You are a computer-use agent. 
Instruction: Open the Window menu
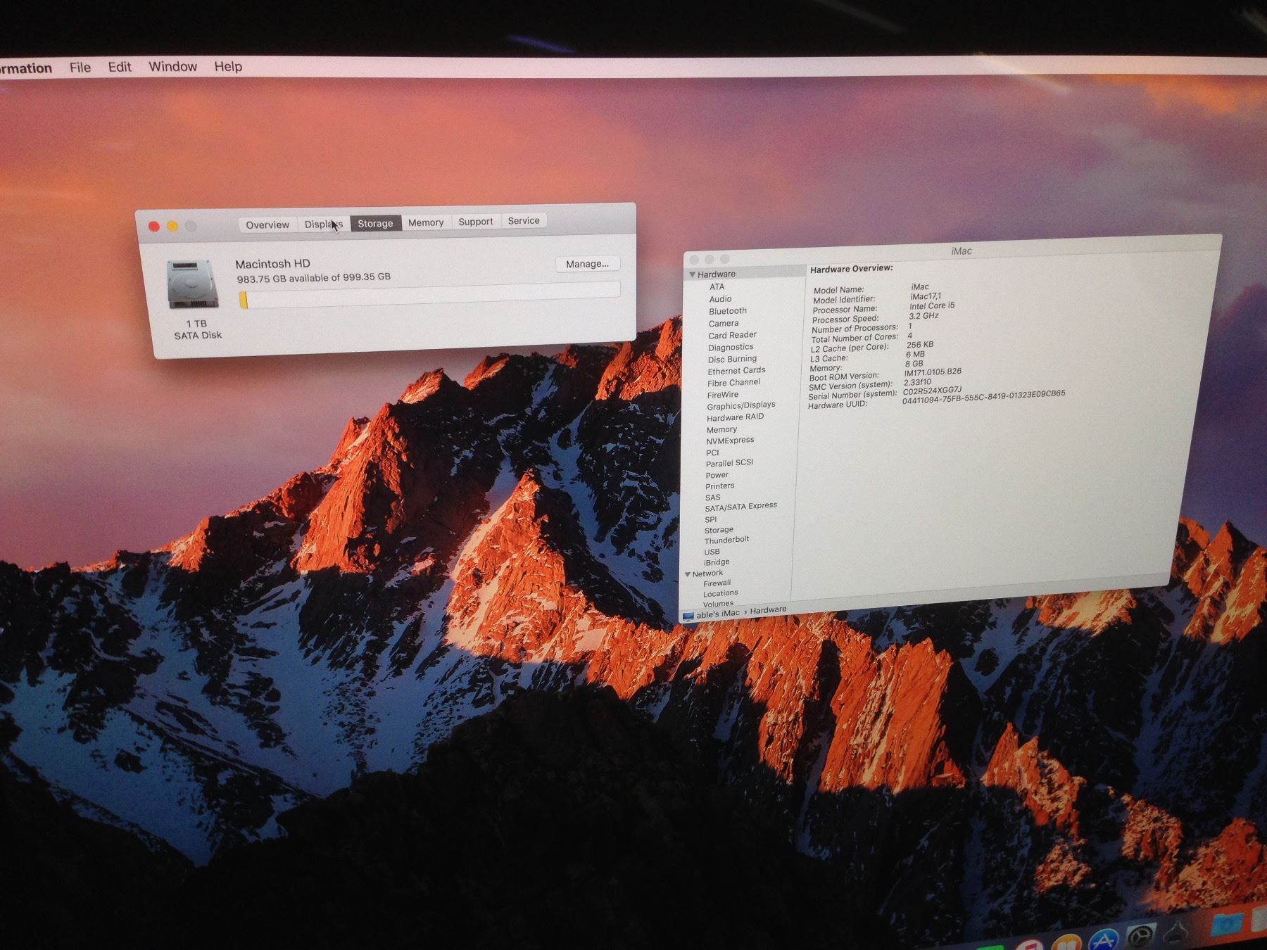(x=172, y=67)
